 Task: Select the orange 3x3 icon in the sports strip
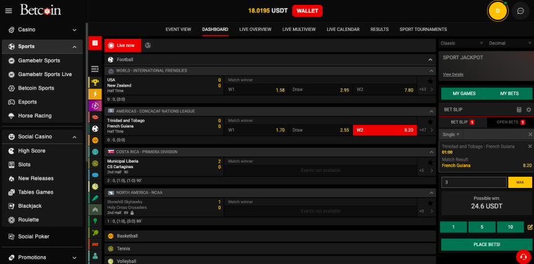95,244
